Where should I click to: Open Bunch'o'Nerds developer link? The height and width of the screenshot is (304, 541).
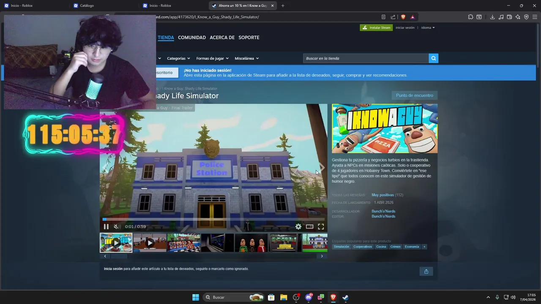383,211
